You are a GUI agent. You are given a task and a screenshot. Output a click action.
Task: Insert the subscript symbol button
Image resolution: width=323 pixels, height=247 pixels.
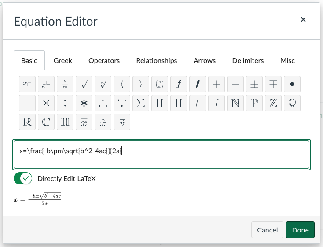tap(27, 84)
